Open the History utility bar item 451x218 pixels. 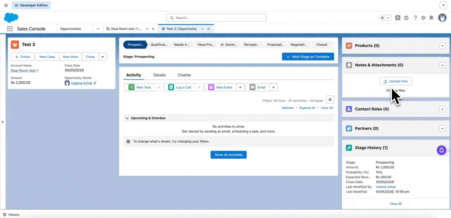[x=11, y=215]
